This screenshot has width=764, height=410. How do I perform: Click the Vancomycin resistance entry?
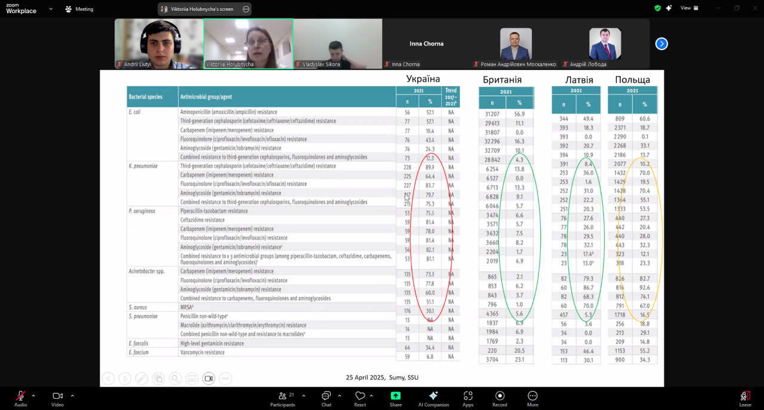[202, 352]
